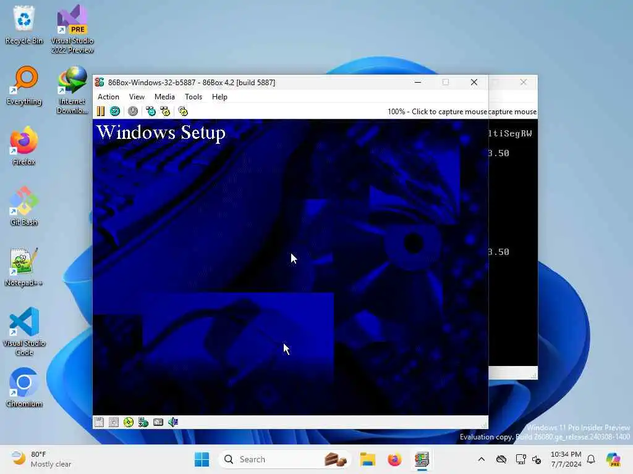Screen dimensions: 633x474
Task: Pause emulation with the pause toolbar icon
Action: [x=101, y=111]
